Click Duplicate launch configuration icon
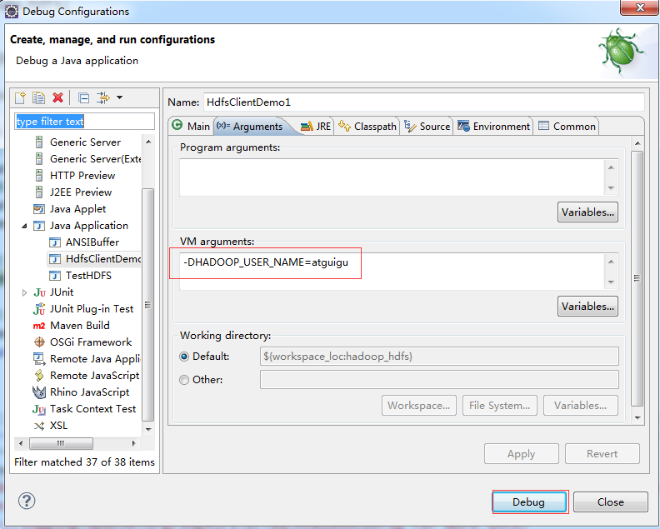This screenshot has width=660, height=529. [38, 97]
